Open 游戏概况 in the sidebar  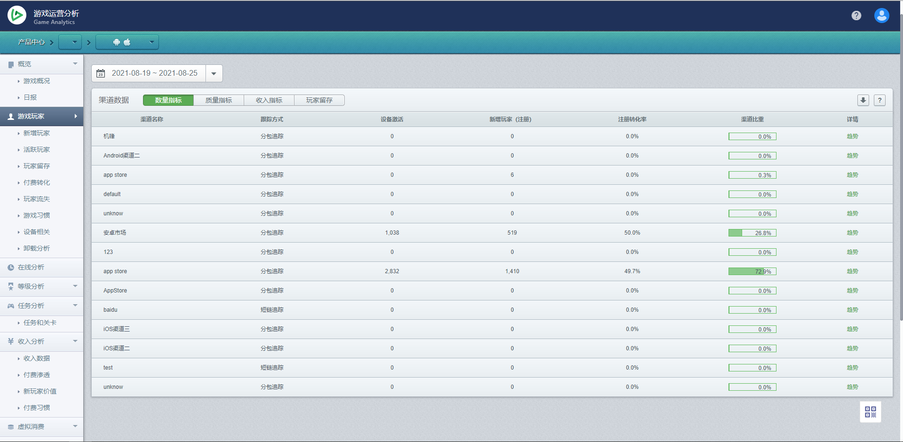[x=37, y=81]
